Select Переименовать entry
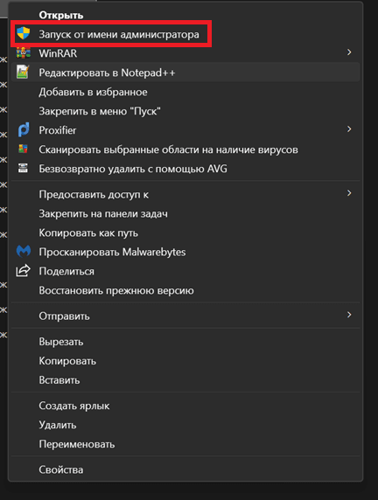Screen dimensions: 378x500 click(185, 444)
